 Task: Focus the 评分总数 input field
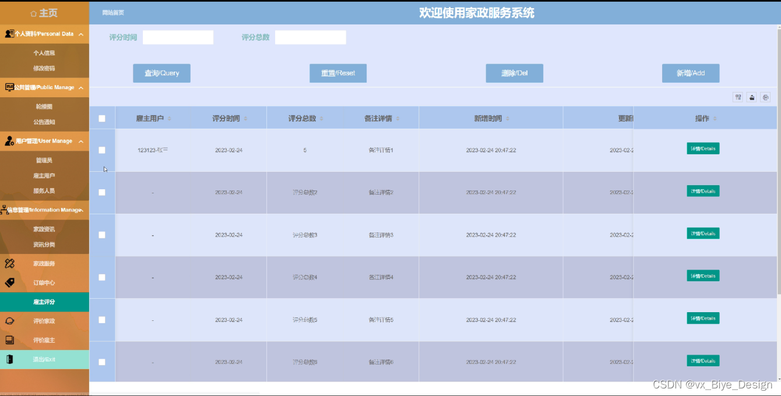310,37
